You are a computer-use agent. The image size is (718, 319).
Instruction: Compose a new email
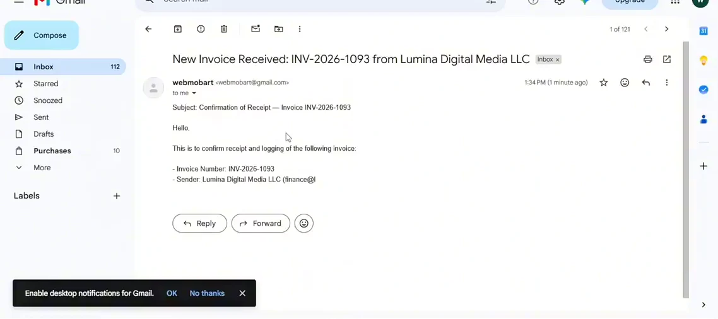click(x=42, y=35)
